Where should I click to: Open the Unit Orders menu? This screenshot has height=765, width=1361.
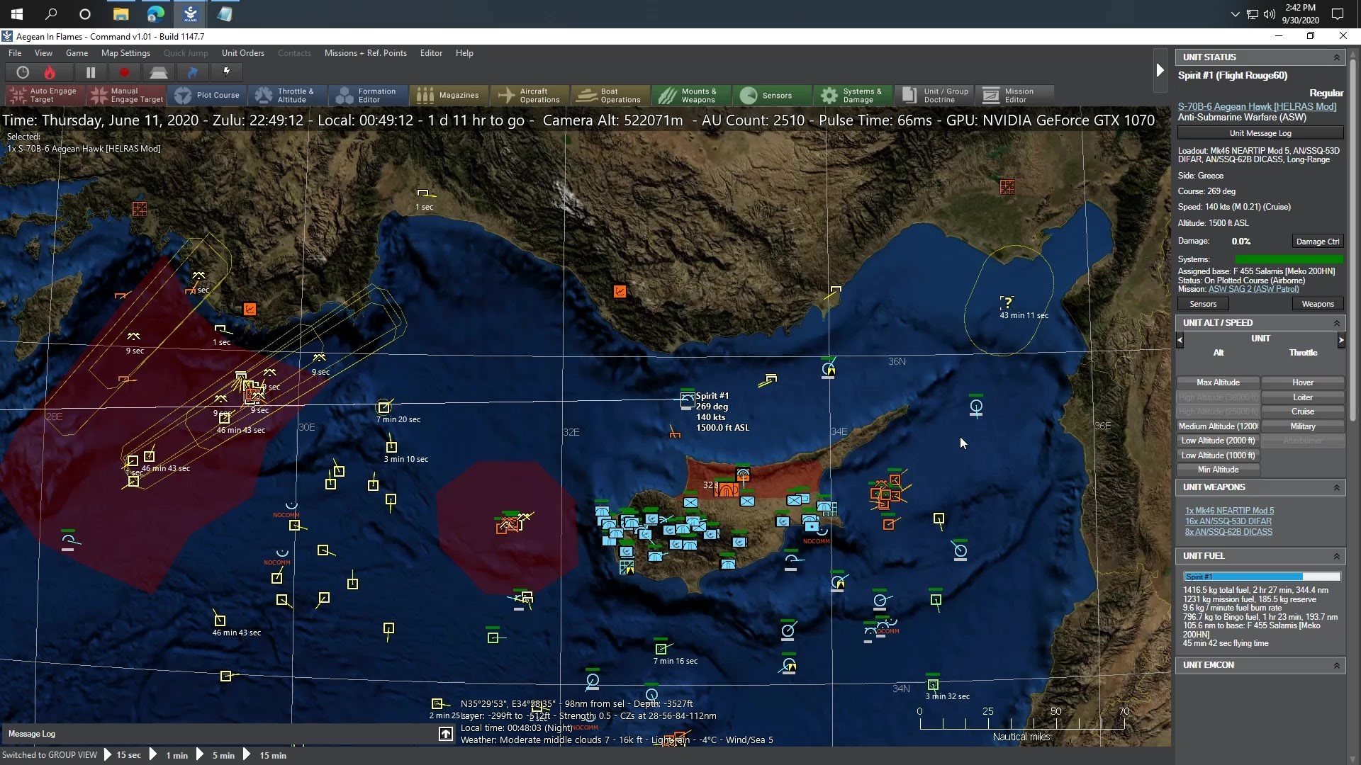(242, 53)
